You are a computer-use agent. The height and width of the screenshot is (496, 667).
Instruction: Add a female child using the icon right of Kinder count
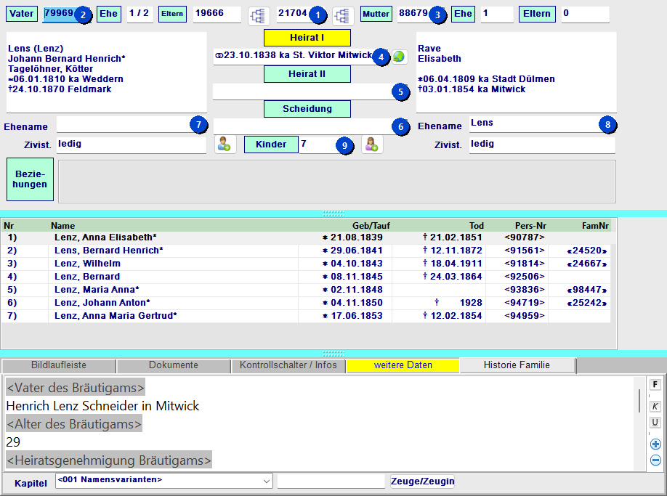[373, 145]
